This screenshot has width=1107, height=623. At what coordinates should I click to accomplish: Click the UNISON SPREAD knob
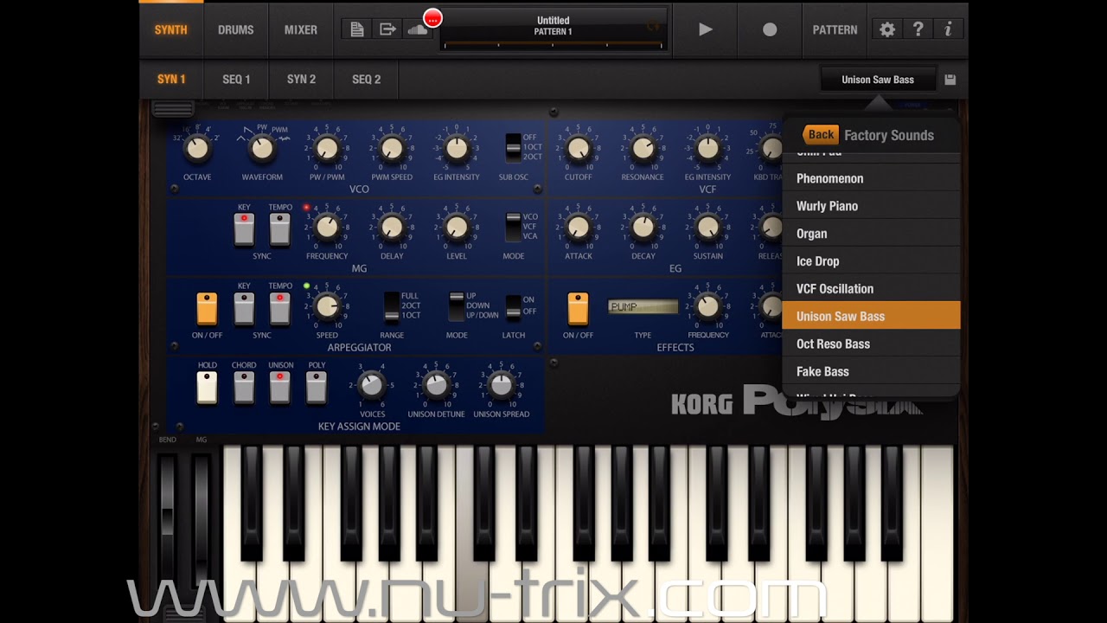502,384
